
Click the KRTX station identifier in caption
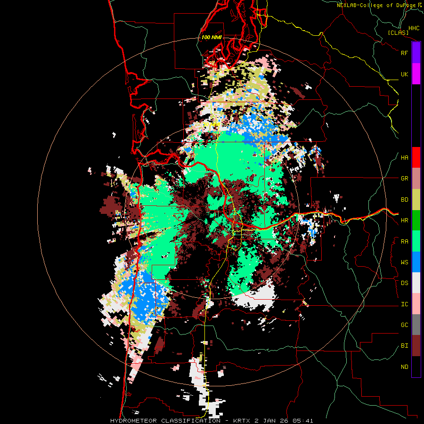point(242,421)
